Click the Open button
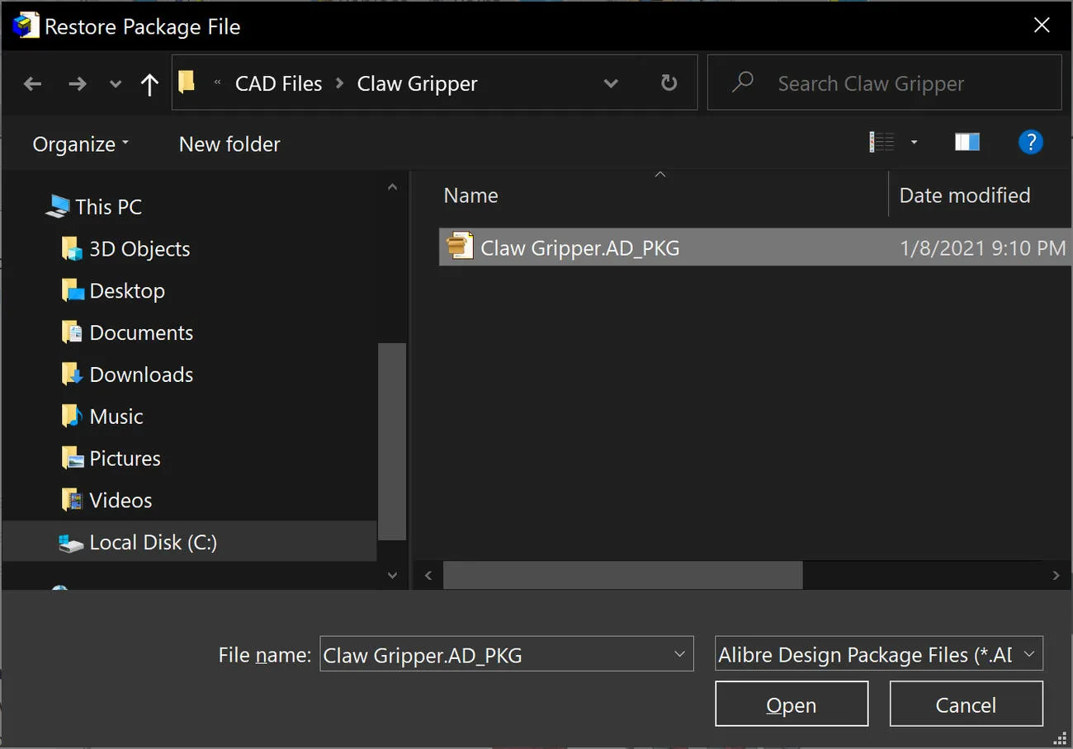This screenshot has height=749, width=1073. tap(792, 704)
